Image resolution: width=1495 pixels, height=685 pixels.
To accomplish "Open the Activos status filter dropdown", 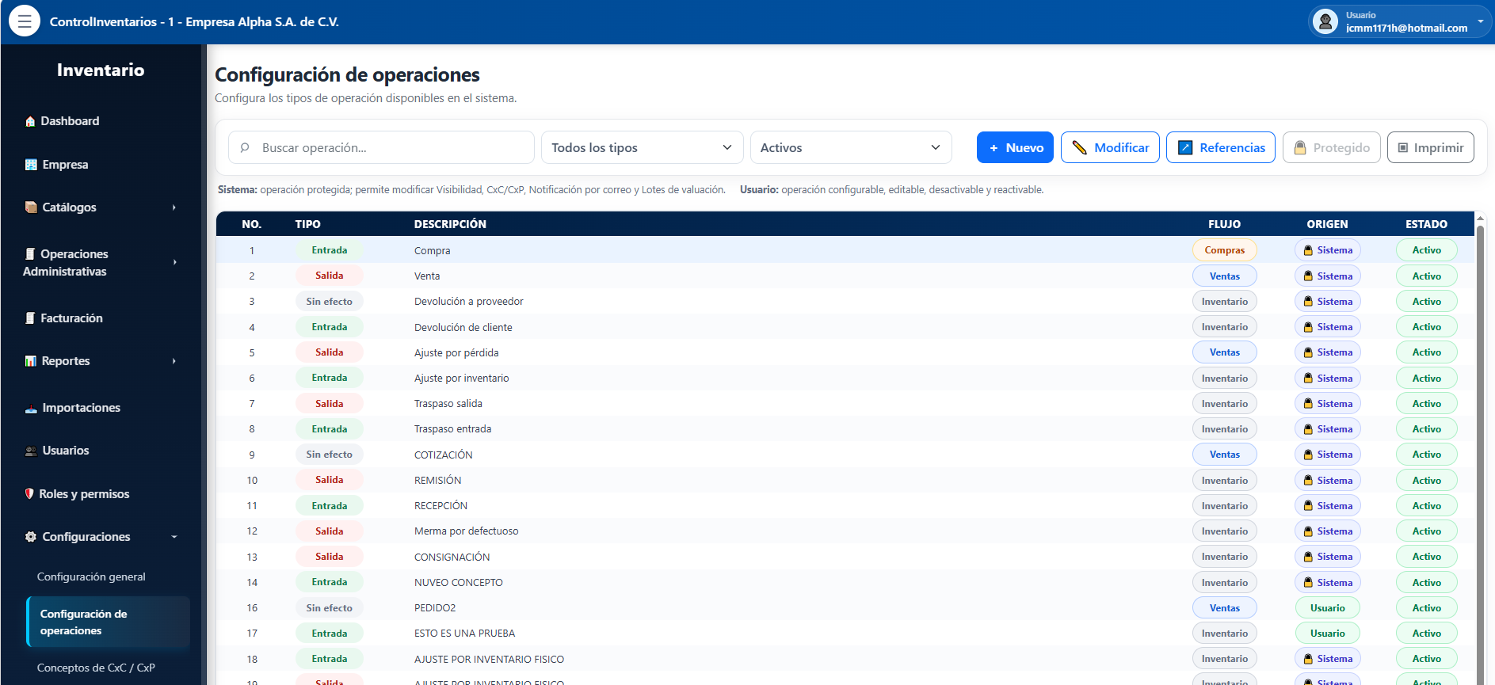I will [851, 147].
